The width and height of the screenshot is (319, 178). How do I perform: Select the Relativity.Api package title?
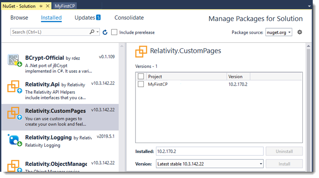[x=42, y=84]
